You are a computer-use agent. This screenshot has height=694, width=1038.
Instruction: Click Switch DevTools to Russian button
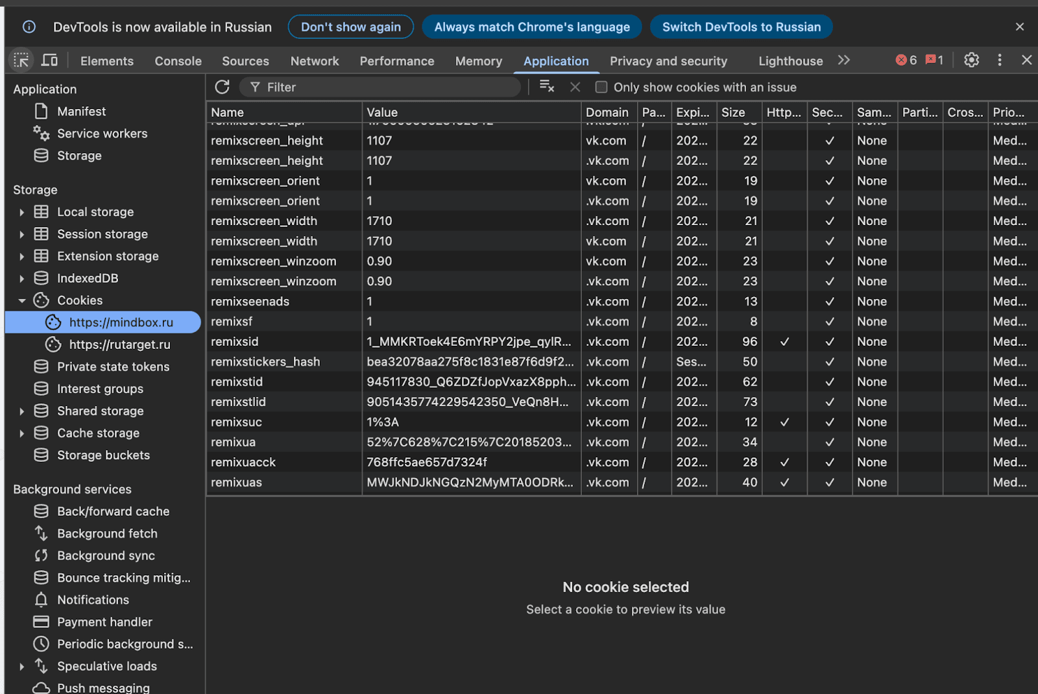(742, 27)
